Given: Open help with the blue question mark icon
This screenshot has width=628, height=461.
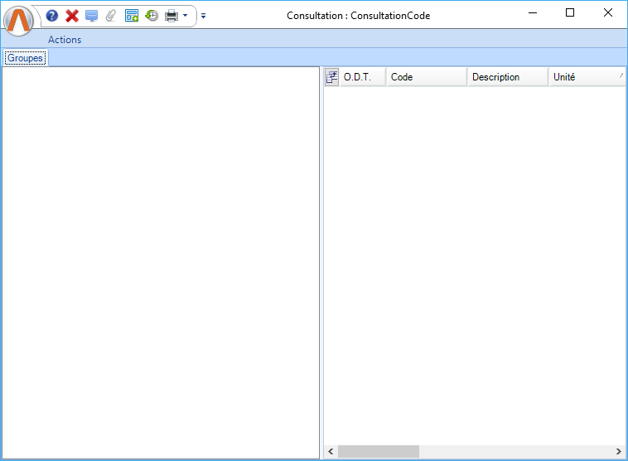Looking at the screenshot, I should click(52, 16).
